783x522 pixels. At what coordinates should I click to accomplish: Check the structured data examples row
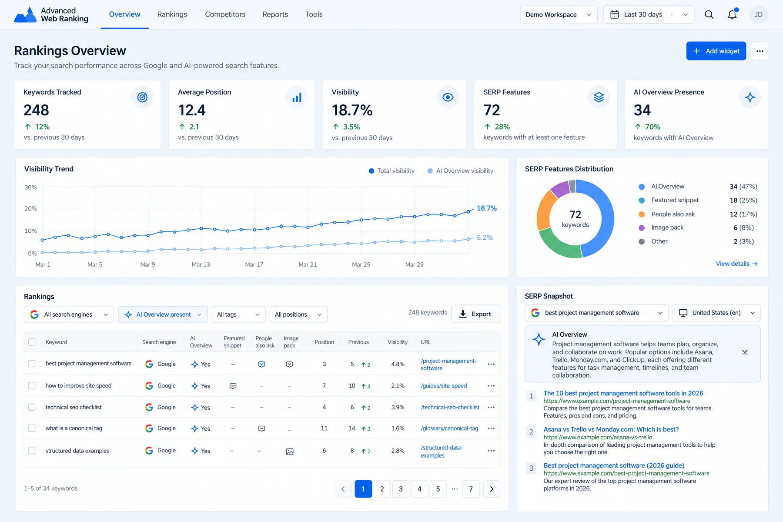click(32, 450)
